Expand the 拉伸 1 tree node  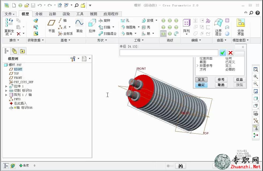point(6,86)
